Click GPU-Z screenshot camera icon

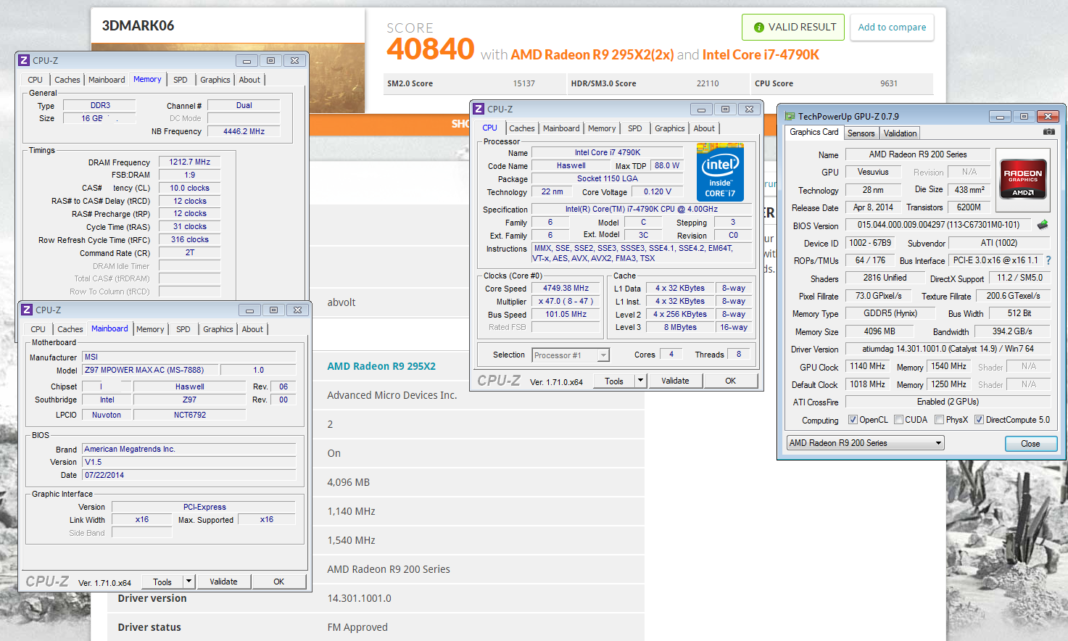1048,132
